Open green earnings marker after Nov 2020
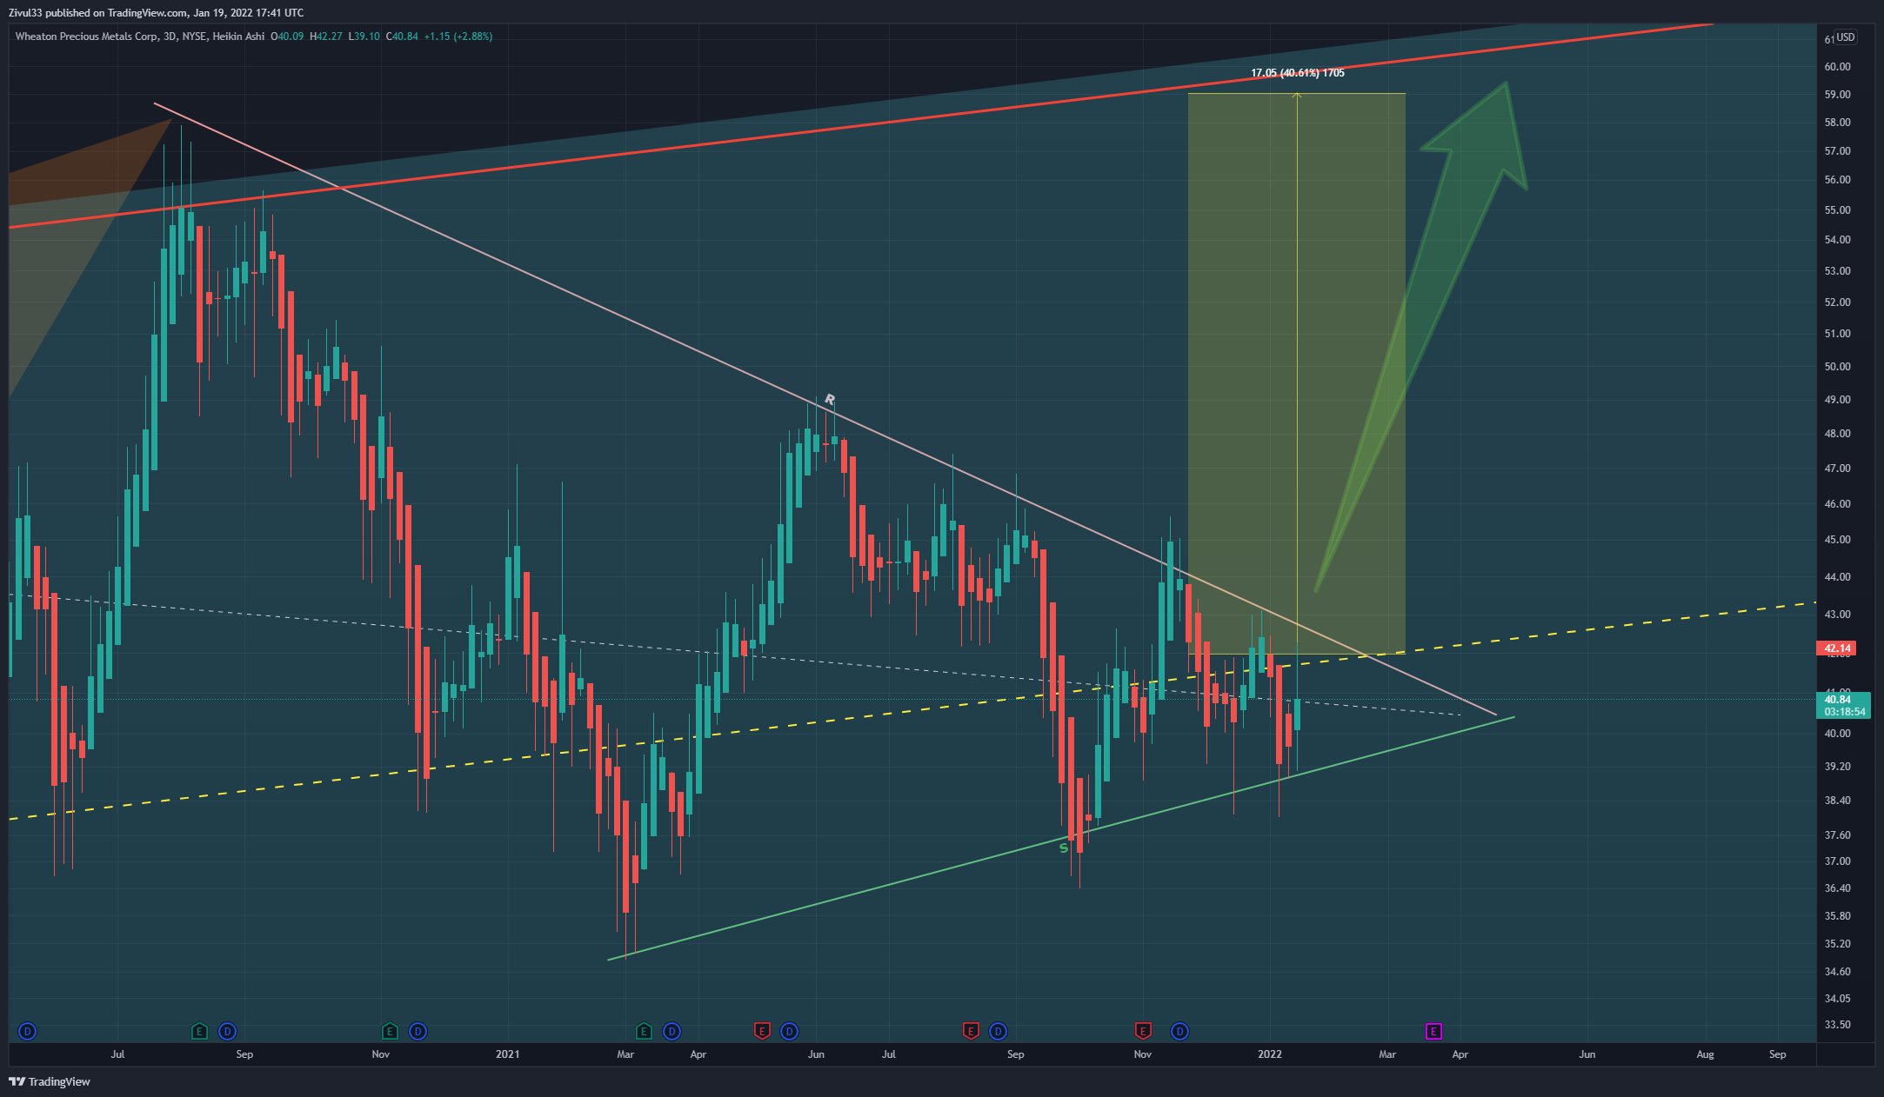1884x1097 pixels. point(390,1032)
